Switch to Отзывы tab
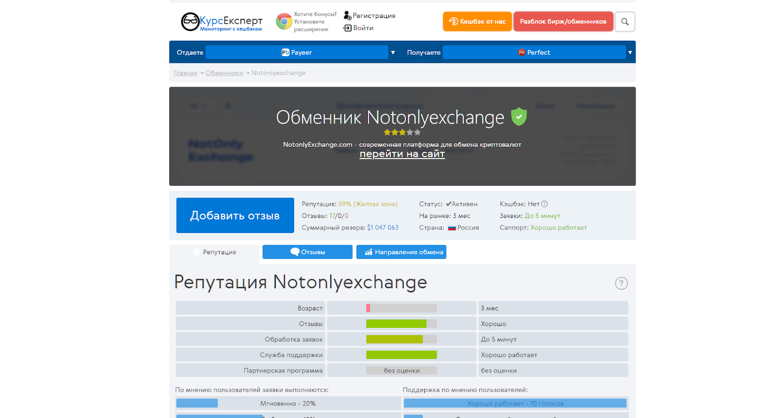This screenshot has height=418, width=774. [x=308, y=252]
